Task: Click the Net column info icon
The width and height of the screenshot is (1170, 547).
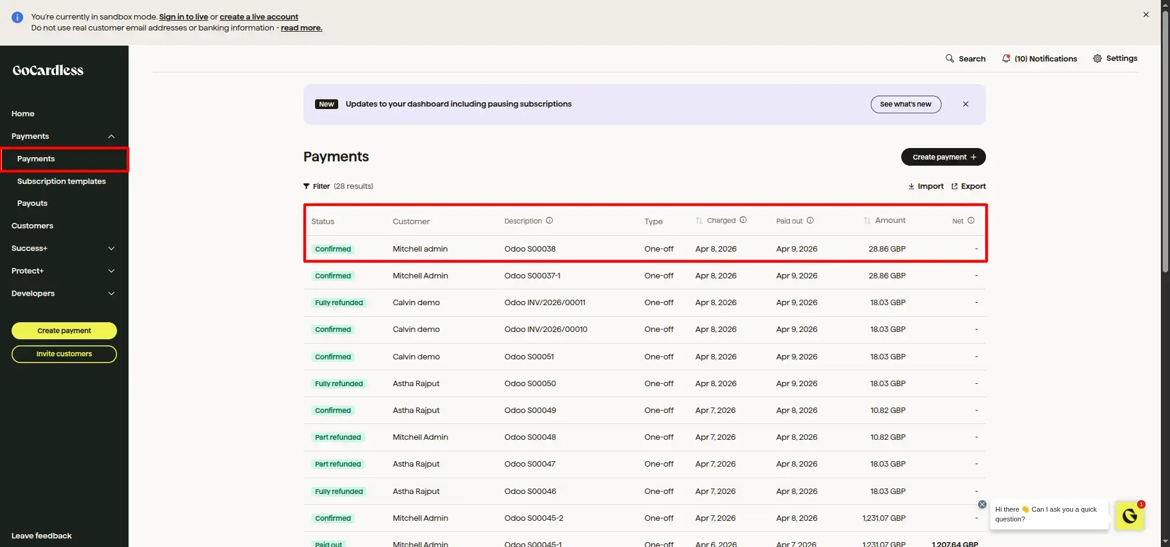Action: (971, 221)
